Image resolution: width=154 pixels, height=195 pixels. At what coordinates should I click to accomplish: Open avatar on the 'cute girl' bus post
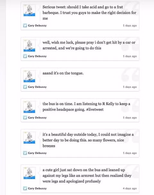pyautogui.click(x=30, y=173)
